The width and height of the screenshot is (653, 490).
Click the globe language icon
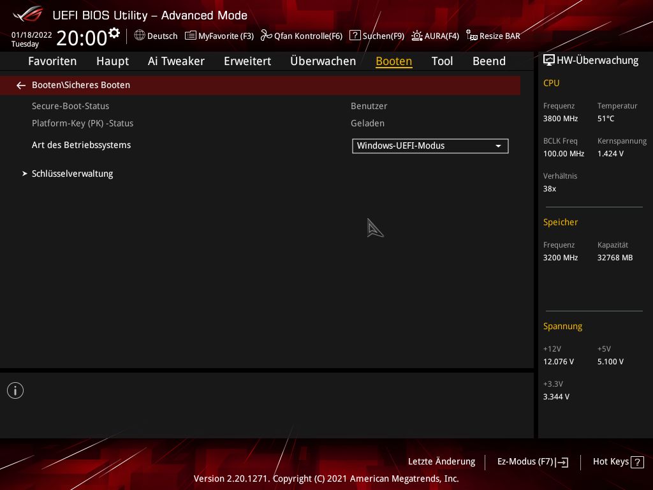pyautogui.click(x=140, y=36)
